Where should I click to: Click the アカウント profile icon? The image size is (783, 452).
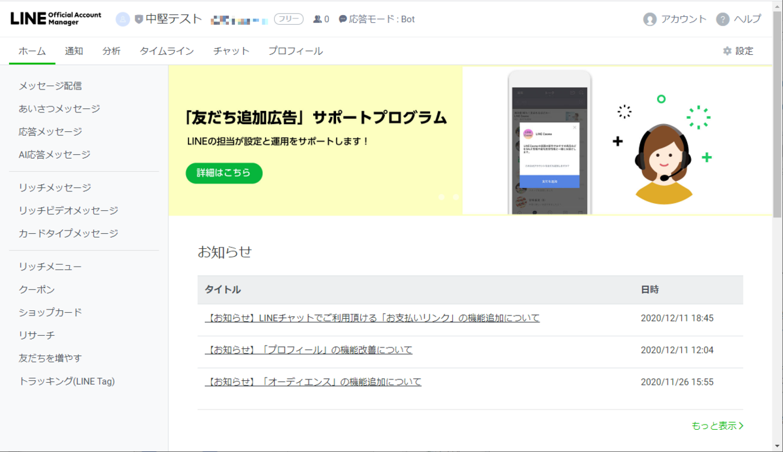(650, 19)
